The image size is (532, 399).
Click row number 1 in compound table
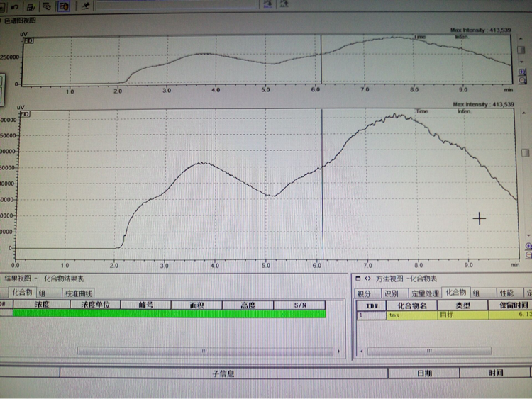[372, 315]
